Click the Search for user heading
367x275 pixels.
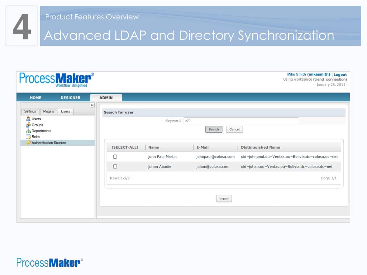(x=119, y=112)
